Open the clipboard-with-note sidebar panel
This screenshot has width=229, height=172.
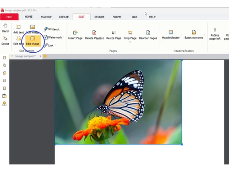[x=5, y=96]
